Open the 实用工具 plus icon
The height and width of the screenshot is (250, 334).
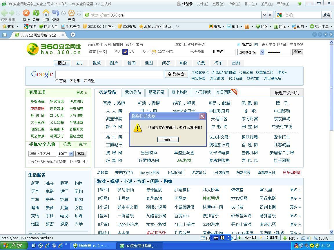click(x=312, y=26)
